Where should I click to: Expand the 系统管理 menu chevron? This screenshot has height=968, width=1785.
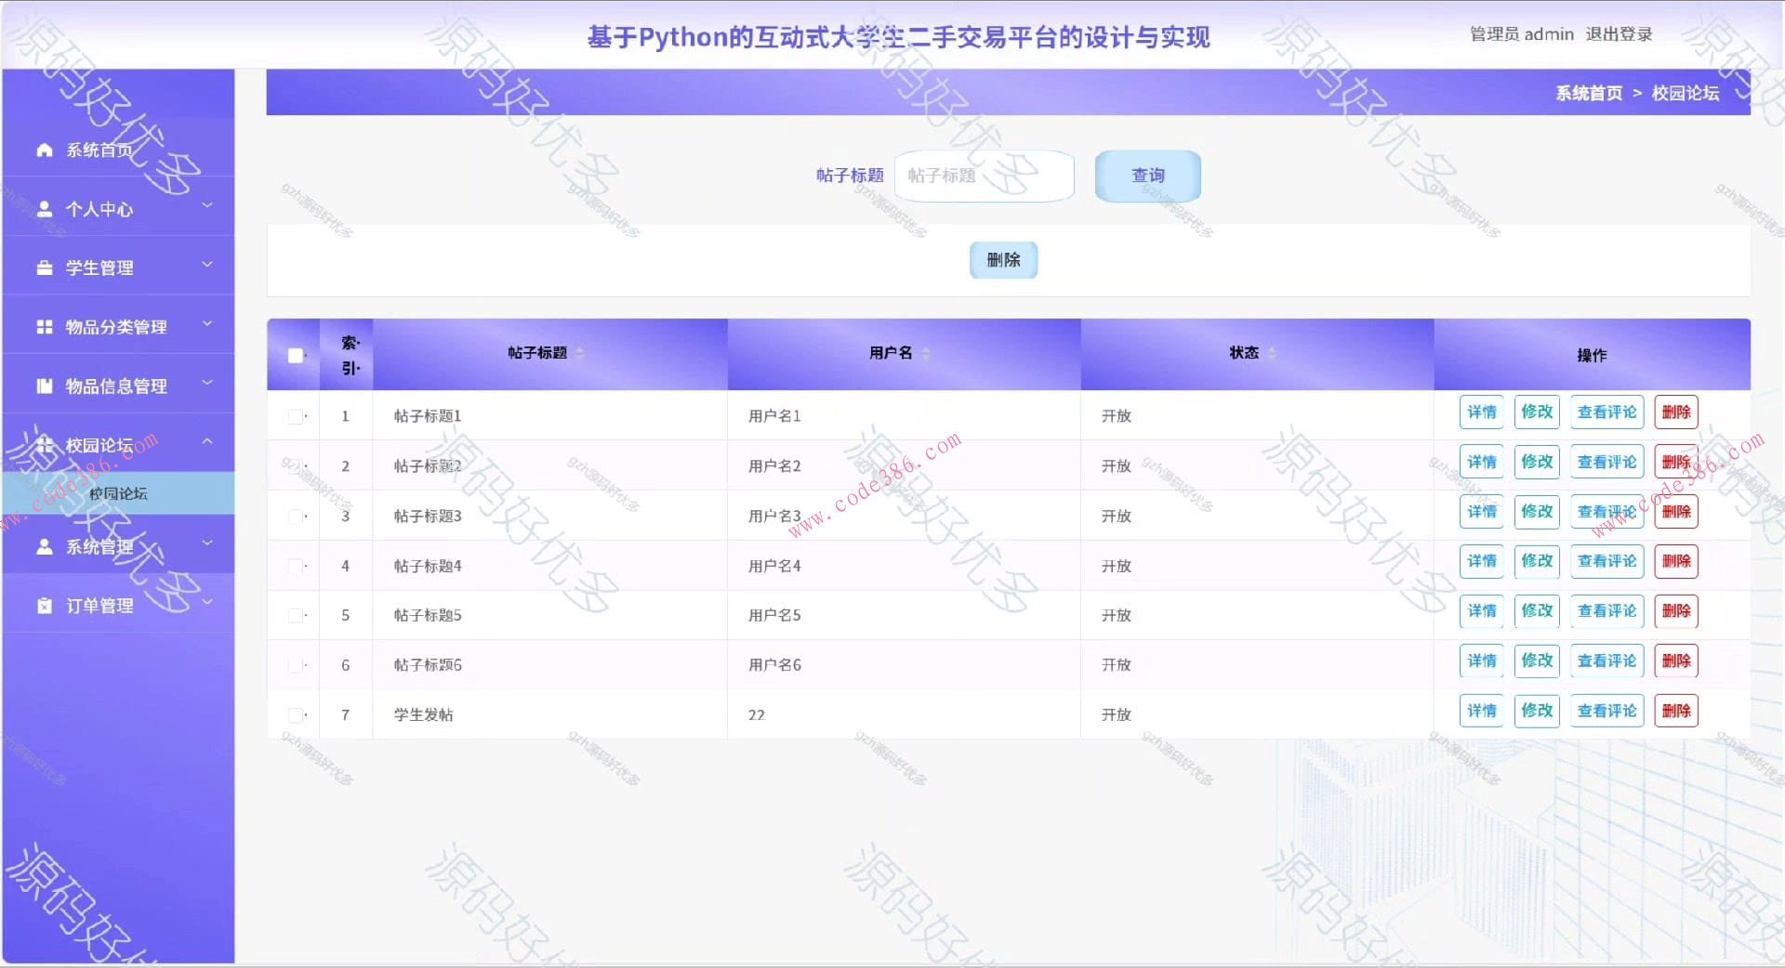point(207,543)
